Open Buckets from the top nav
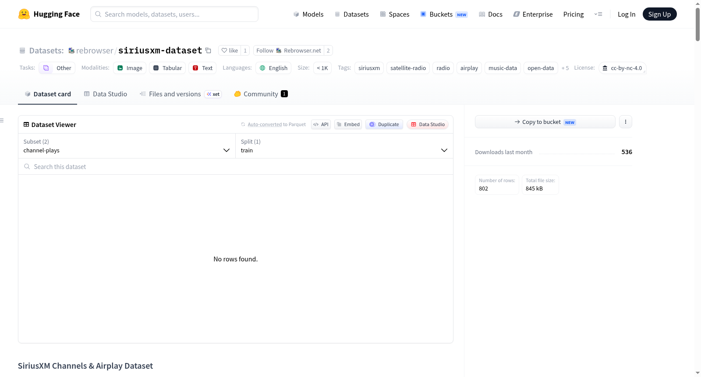The image size is (701, 377). tap(444, 14)
